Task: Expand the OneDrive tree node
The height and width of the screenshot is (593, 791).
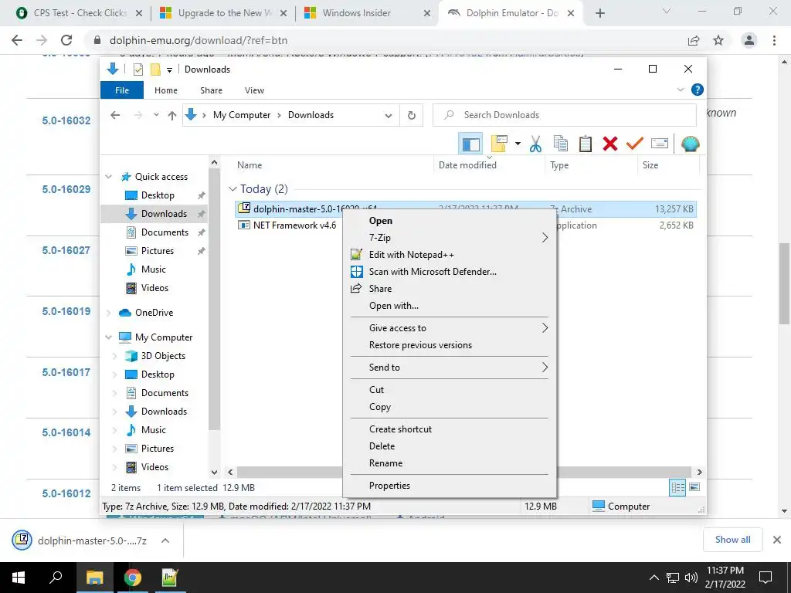Action: coord(108,313)
